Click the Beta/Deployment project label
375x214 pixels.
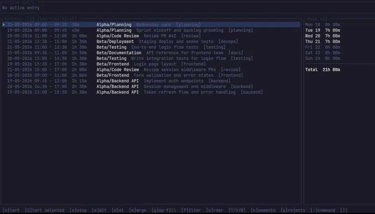(x=115, y=42)
